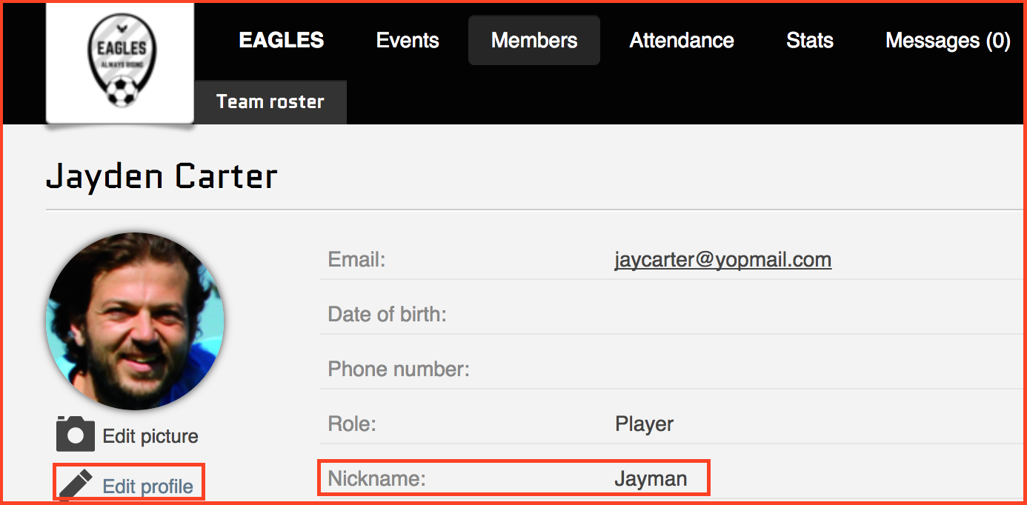This screenshot has height=505, width=1027.
Task: Open the EAGLES team home menu item
Action: pos(281,40)
